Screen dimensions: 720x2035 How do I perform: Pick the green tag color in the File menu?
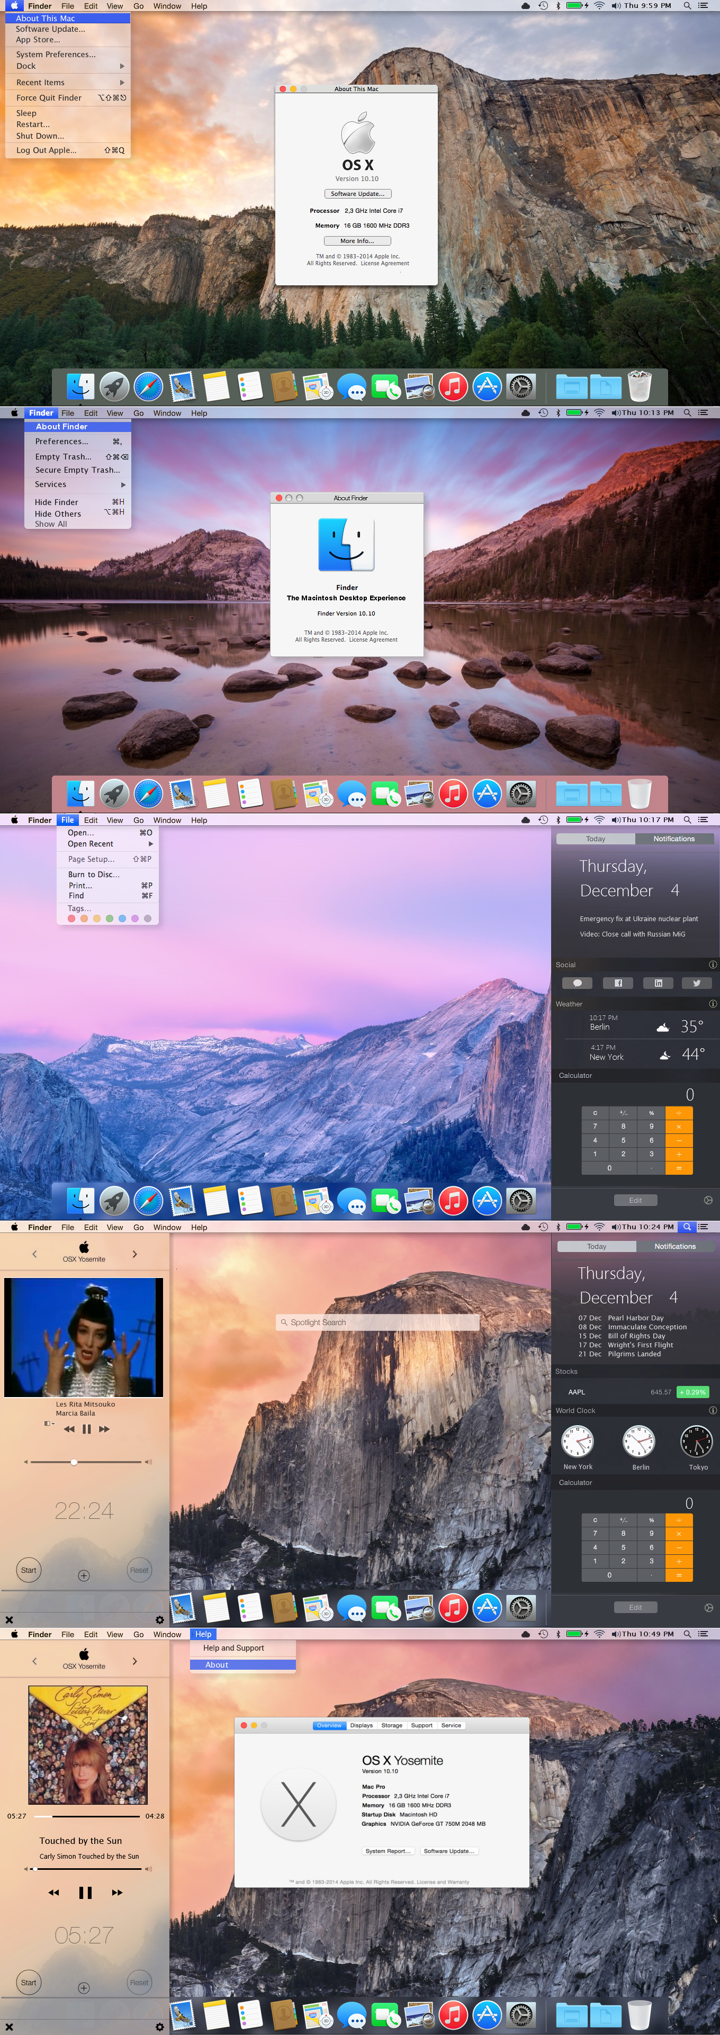[x=110, y=918]
